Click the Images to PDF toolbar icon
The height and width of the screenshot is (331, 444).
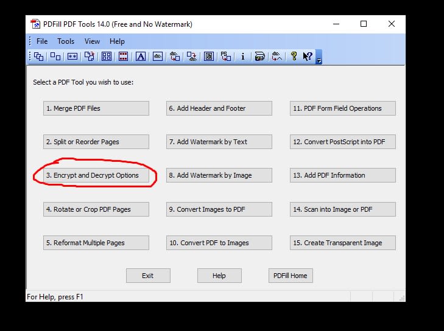click(175, 57)
